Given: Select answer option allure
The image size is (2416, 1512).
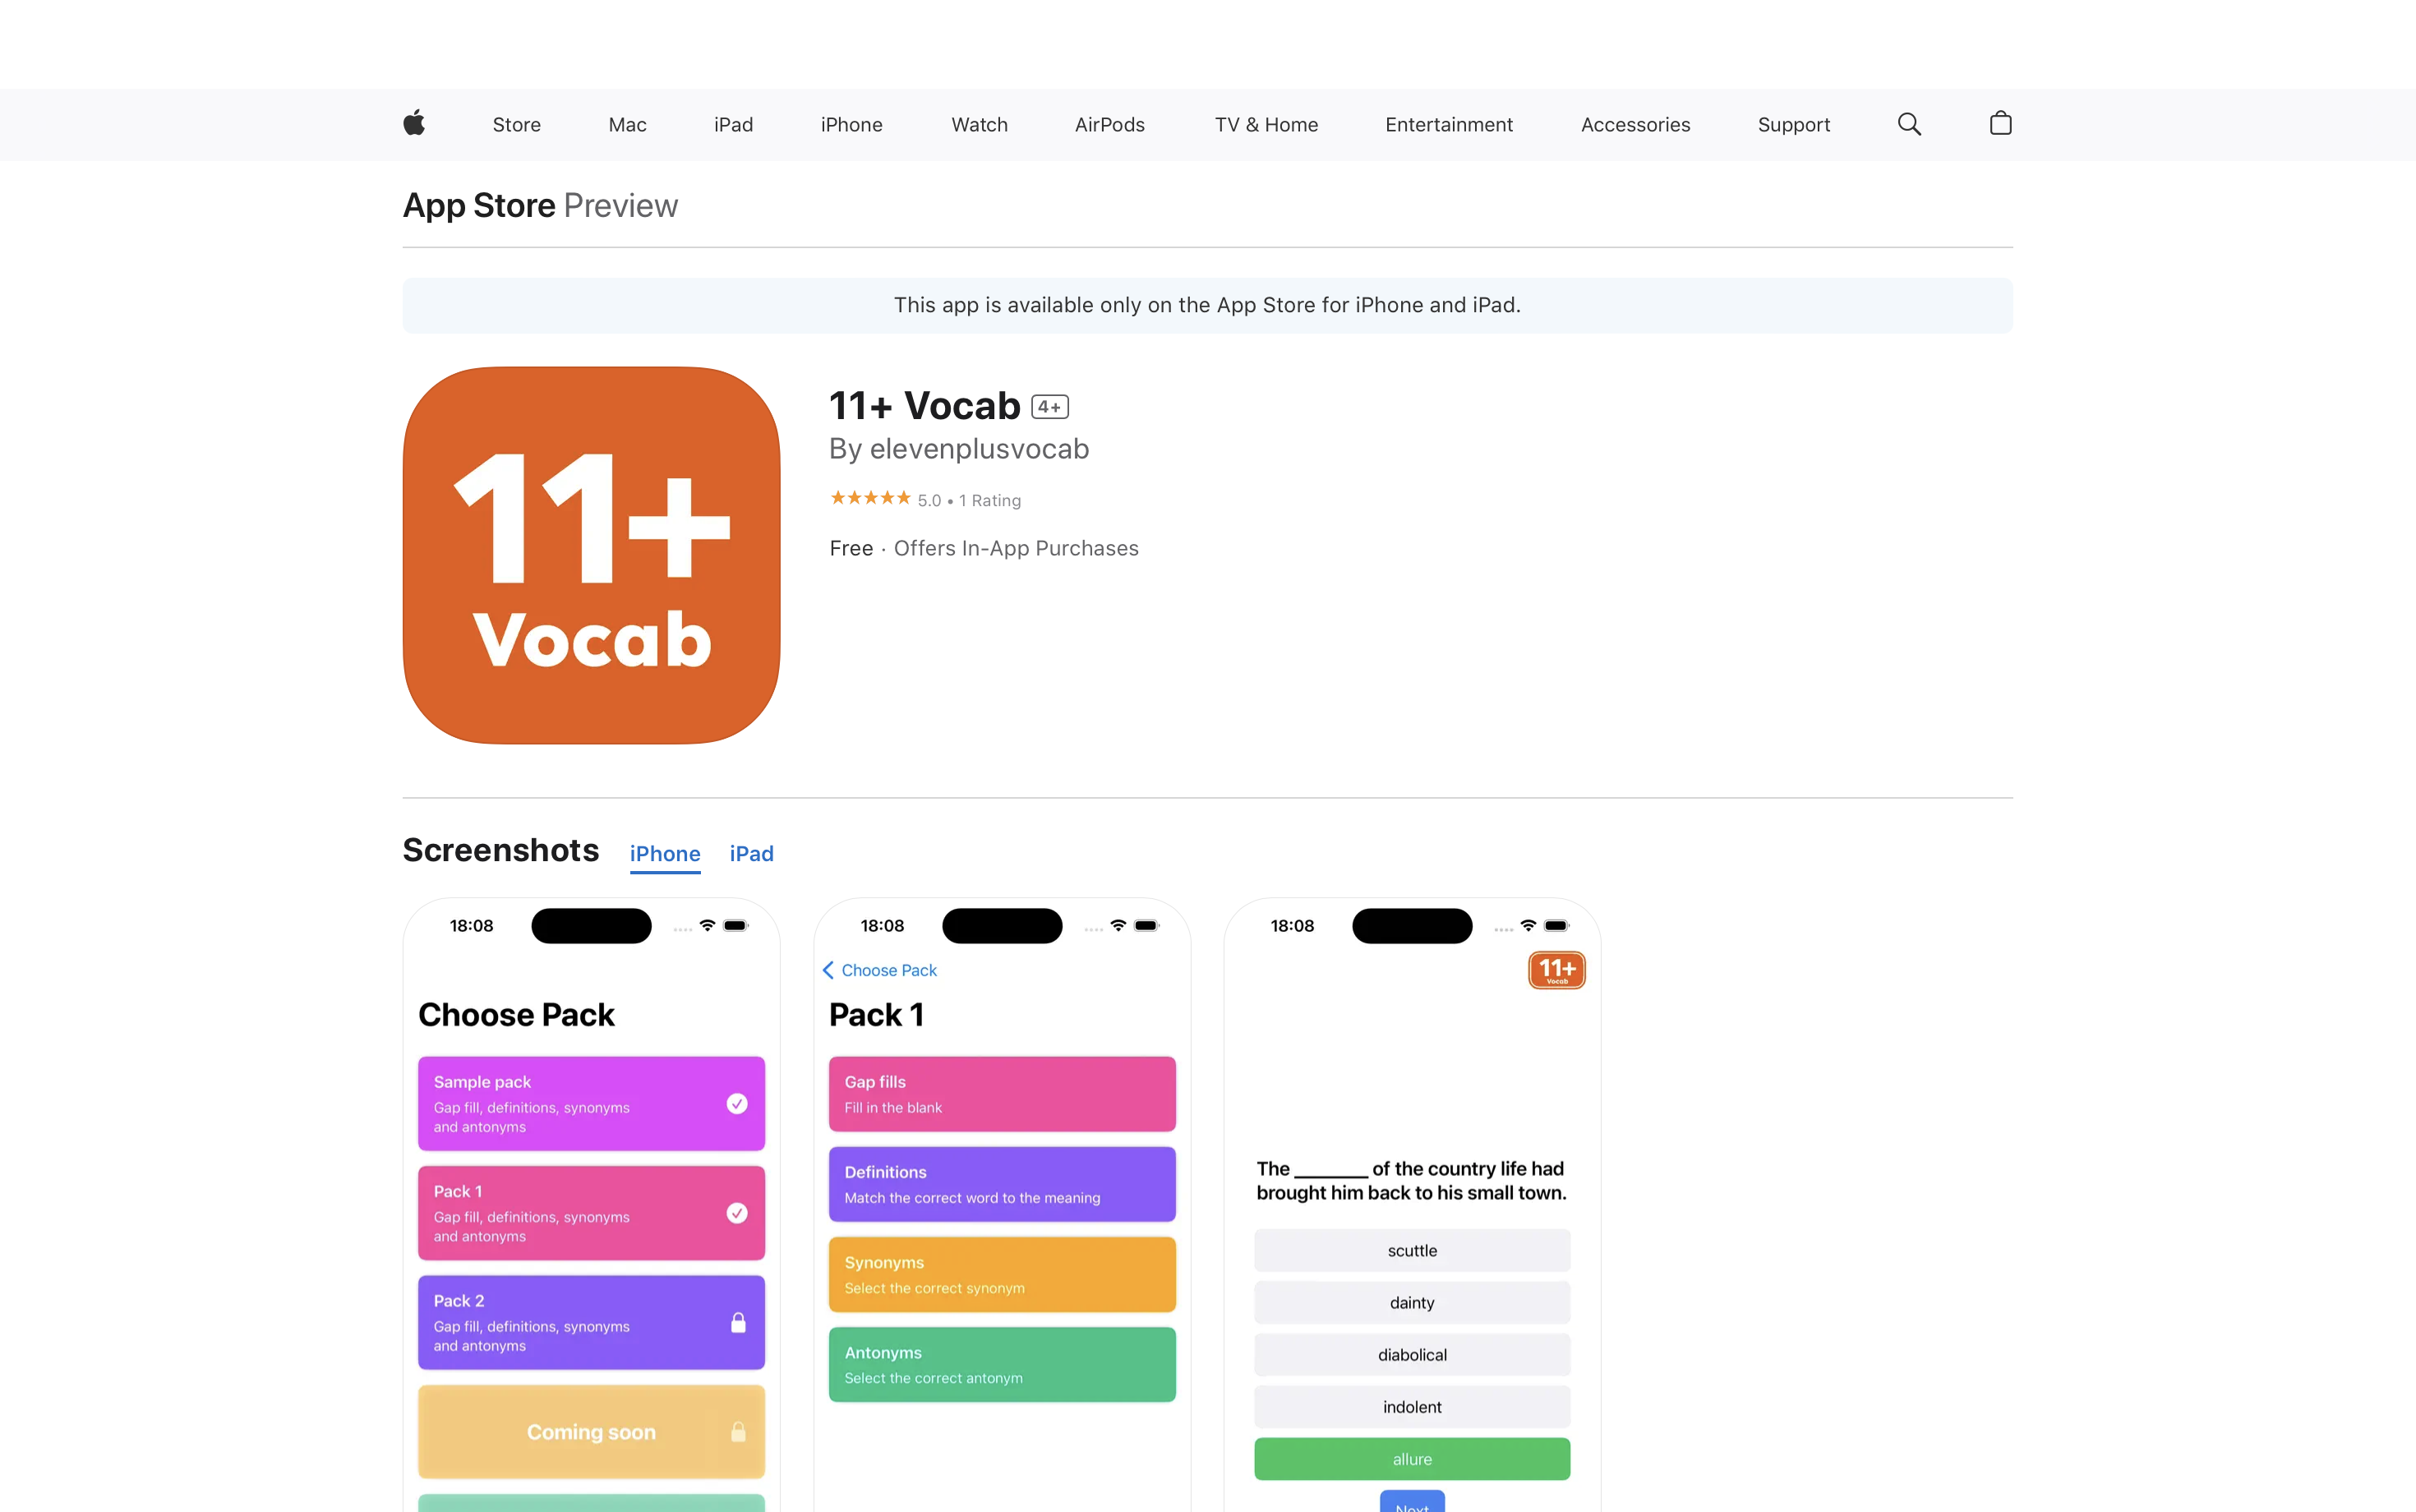Looking at the screenshot, I should [x=1411, y=1458].
